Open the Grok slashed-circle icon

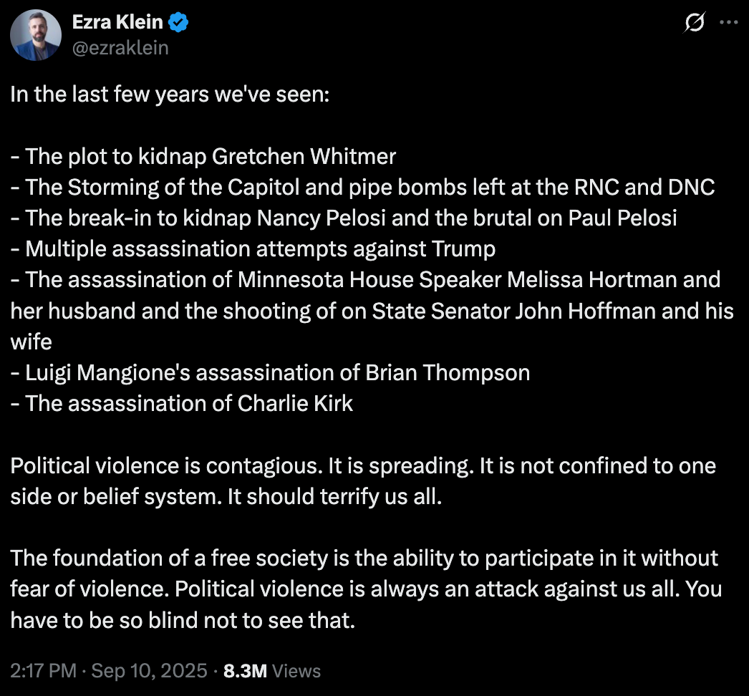694,22
